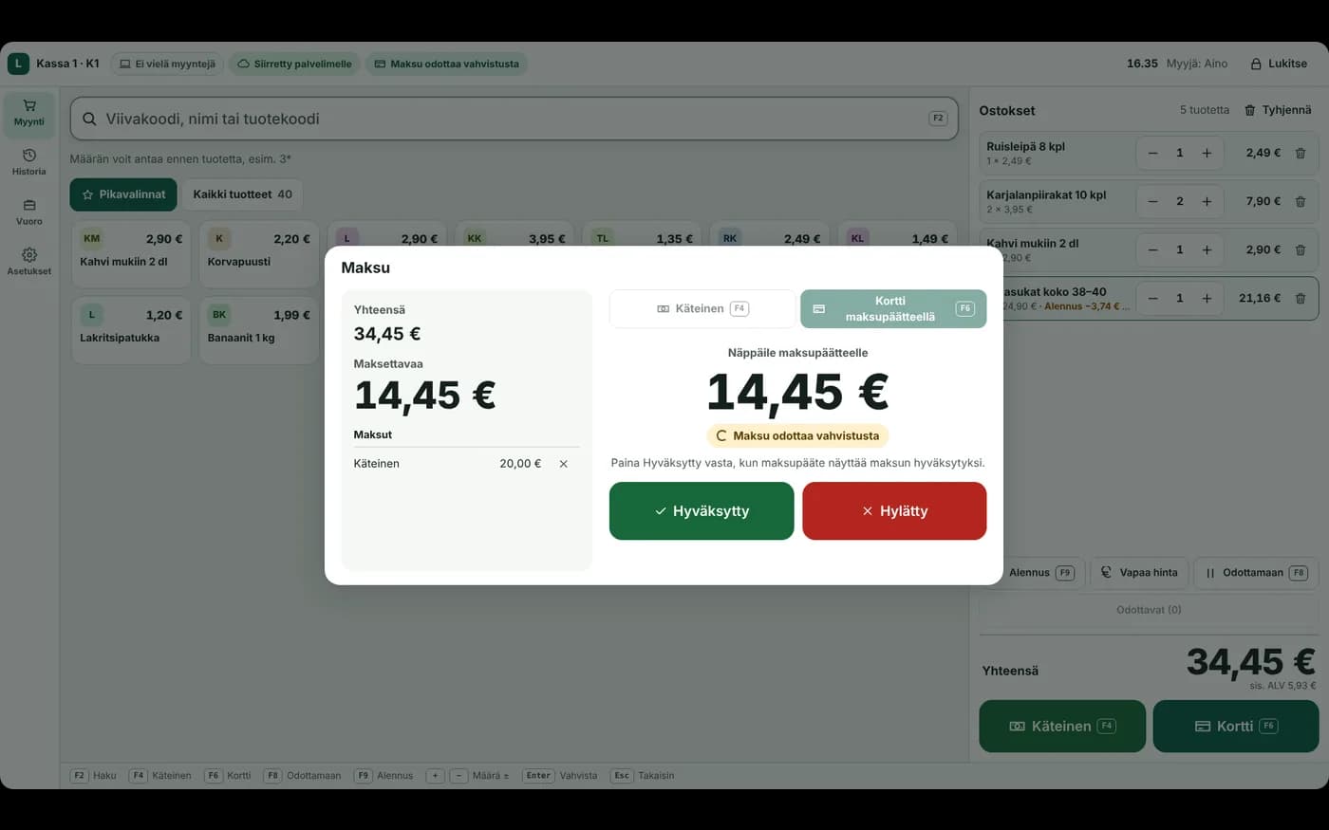Delete the Kahvi mukiin 2 dl row
This screenshot has height=830, width=1329.
point(1301,249)
